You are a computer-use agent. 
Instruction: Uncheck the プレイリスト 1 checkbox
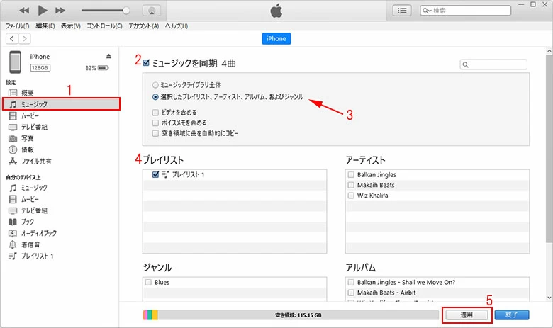pyautogui.click(x=155, y=174)
